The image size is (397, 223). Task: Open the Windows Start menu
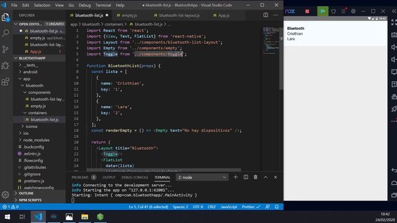point(7,217)
